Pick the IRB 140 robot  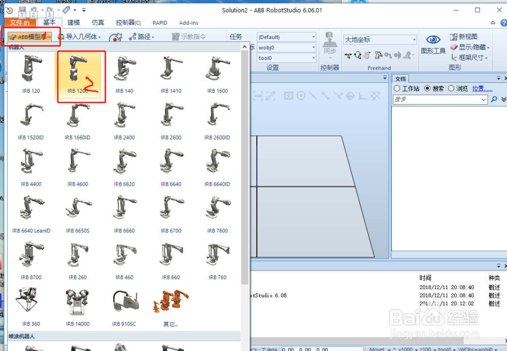(124, 74)
